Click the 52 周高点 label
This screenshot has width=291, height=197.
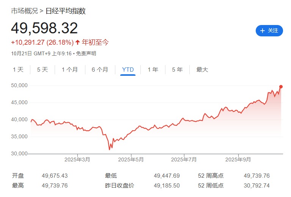211,176
